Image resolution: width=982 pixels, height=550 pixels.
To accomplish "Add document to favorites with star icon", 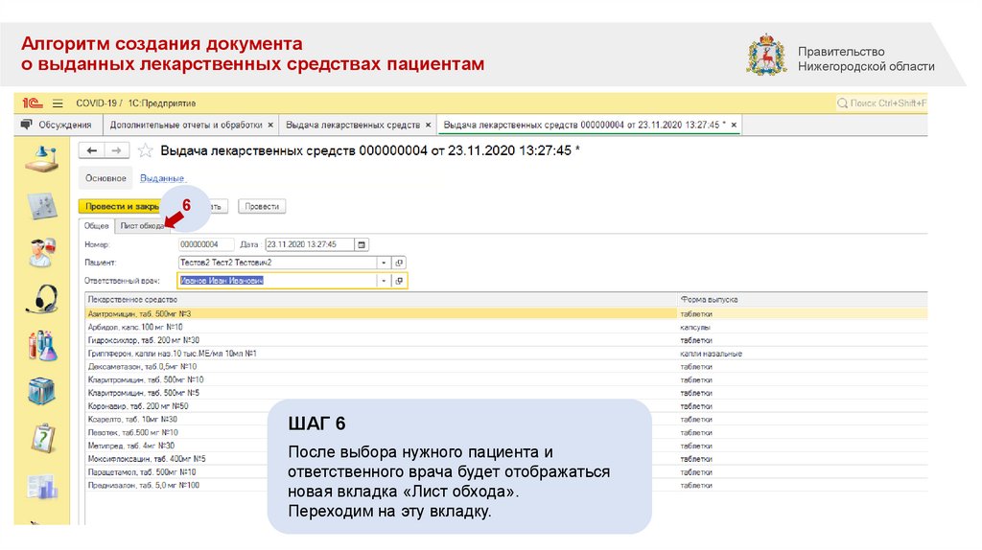I will pos(146,151).
